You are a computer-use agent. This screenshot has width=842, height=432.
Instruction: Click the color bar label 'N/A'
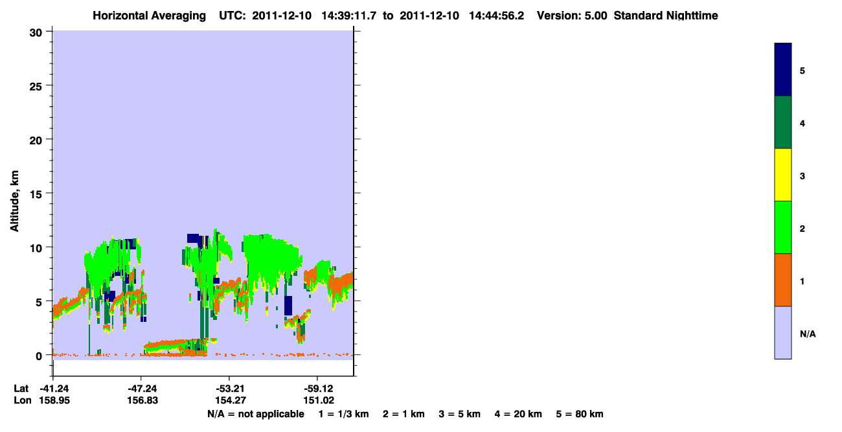pyautogui.click(x=808, y=334)
